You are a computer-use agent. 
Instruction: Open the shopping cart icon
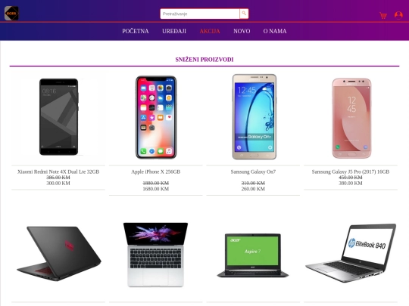[383, 15]
